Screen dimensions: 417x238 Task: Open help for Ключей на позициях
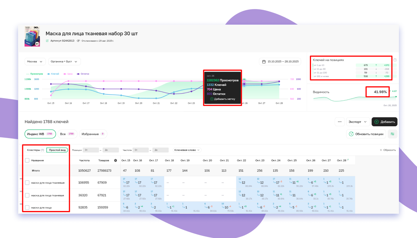(395, 60)
